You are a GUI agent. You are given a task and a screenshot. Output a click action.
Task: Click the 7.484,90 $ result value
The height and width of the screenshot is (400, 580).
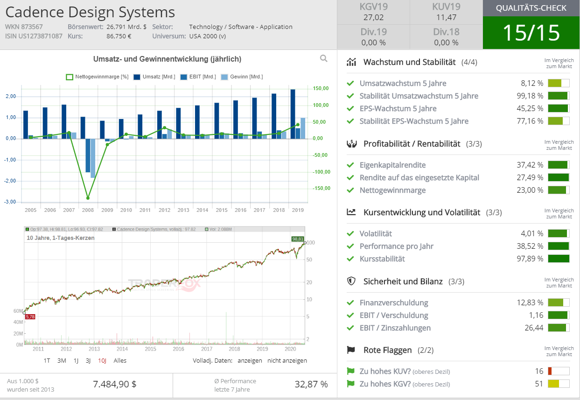[x=115, y=385]
